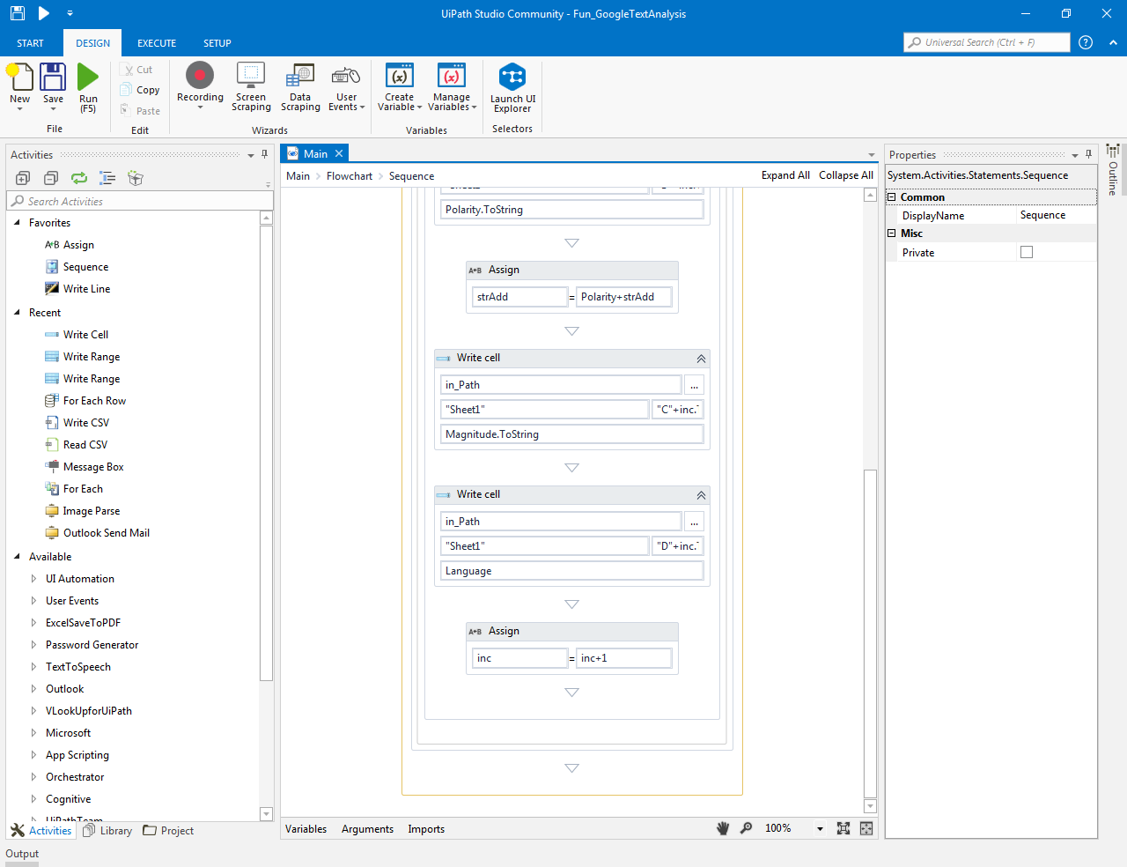Navigate to Main breadcrumb
Screen dimensions: 1127x867
point(298,176)
